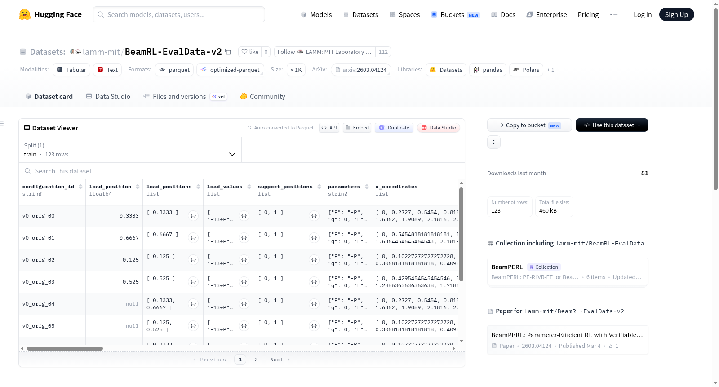Viewport: 719px width, 387px height.
Task: Expand the v0_orig_01 load_values cell
Action: [x=244, y=238]
